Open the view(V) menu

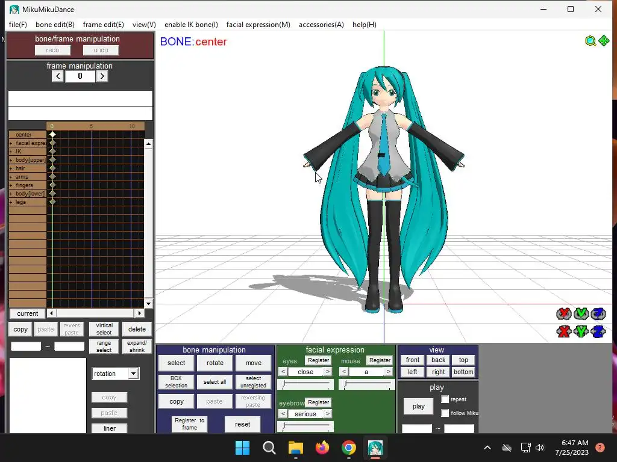coord(144,25)
